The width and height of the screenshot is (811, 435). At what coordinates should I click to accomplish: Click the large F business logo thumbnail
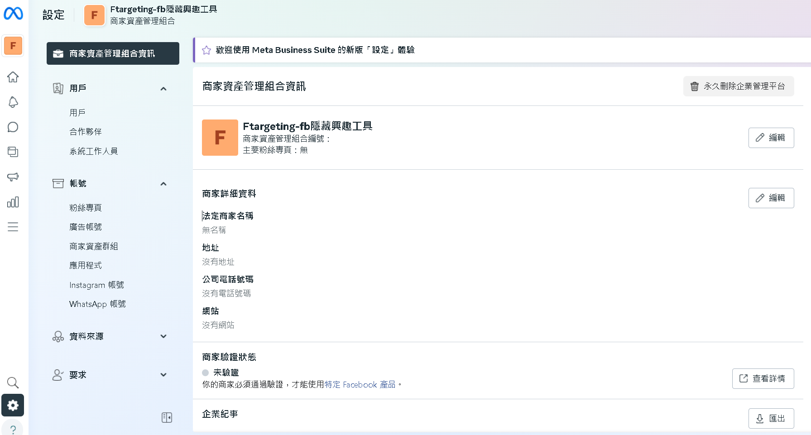[220, 138]
